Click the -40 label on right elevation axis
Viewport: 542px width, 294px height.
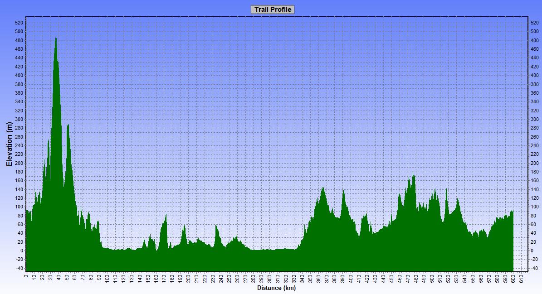coord(535,268)
